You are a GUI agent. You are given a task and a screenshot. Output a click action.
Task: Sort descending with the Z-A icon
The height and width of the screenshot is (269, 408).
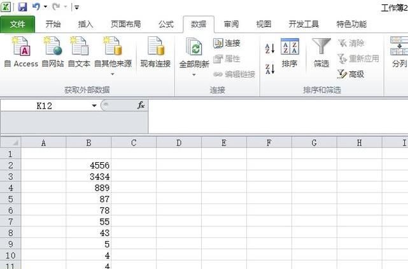(x=270, y=69)
